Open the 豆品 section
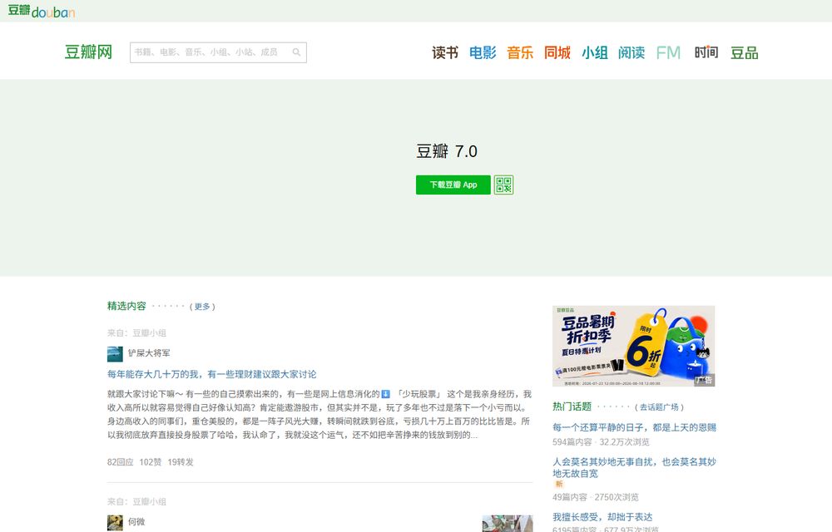 [744, 52]
